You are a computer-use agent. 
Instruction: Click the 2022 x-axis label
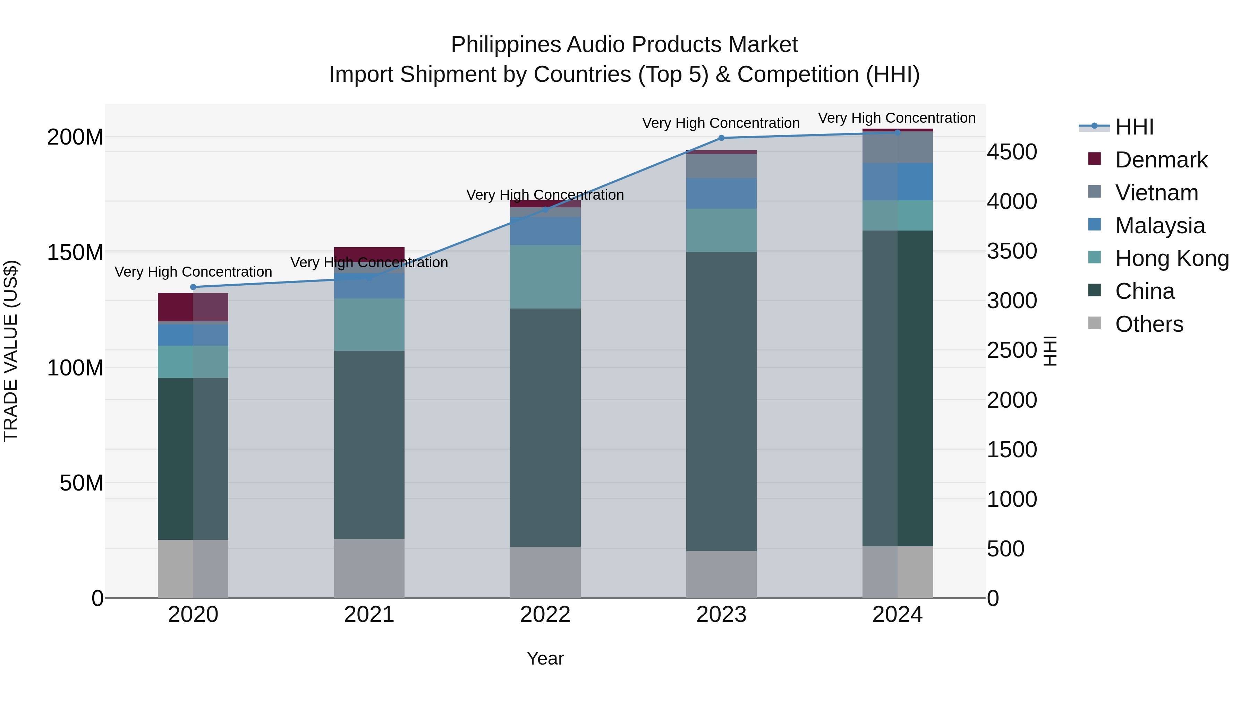point(545,615)
